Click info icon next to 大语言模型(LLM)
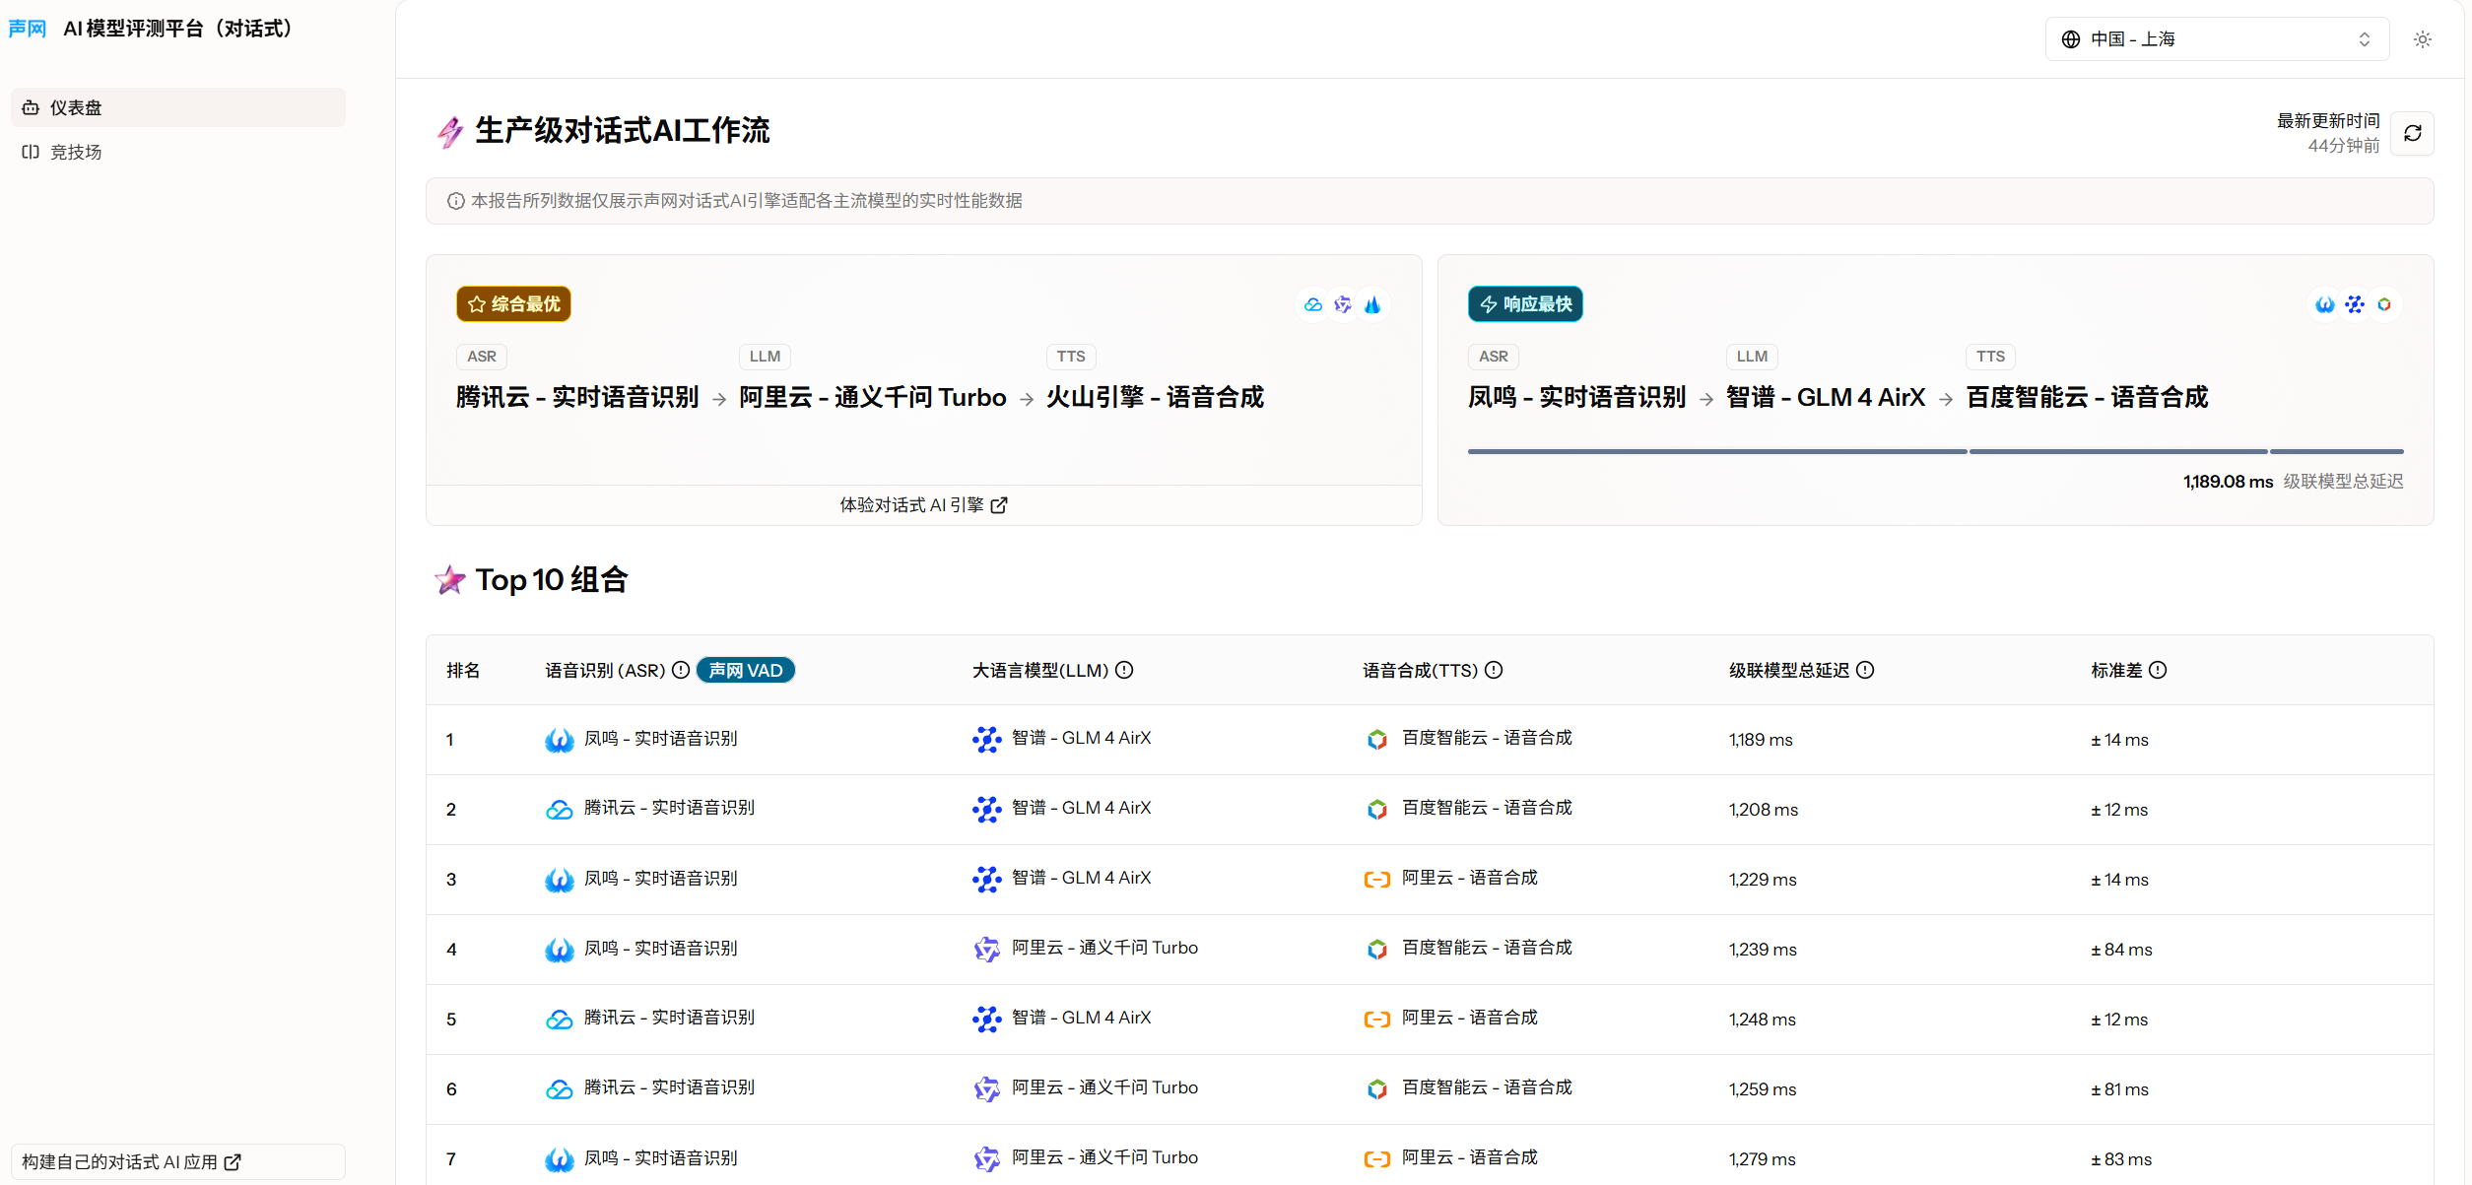Viewport: 2472px width, 1185px height. (x=1124, y=671)
